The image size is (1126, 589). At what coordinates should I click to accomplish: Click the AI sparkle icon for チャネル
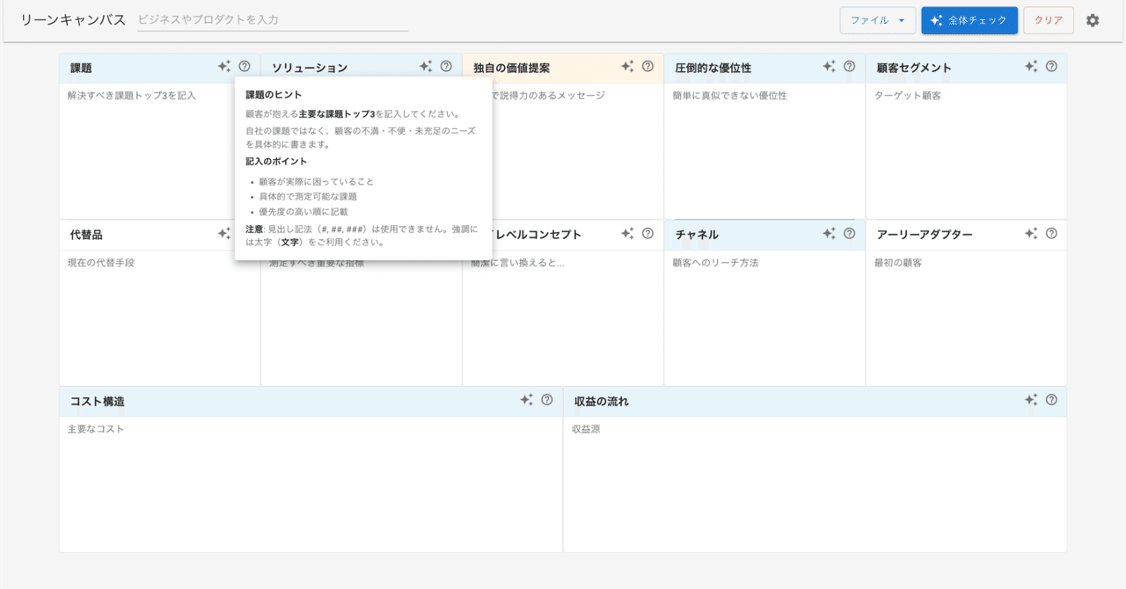[828, 233]
